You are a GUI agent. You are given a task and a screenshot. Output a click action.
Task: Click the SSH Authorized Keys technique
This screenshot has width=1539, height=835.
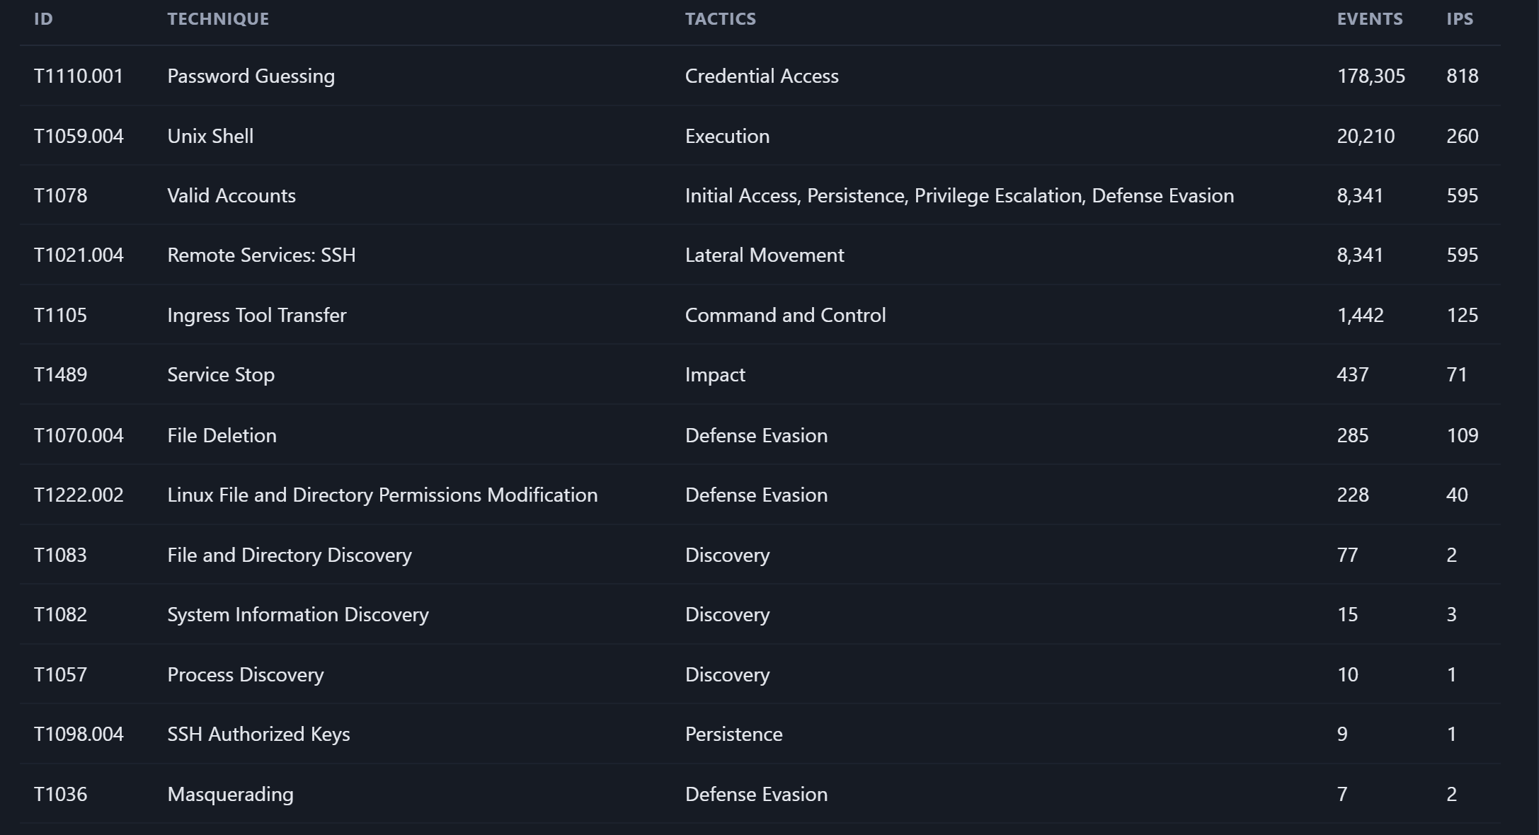(x=258, y=734)
